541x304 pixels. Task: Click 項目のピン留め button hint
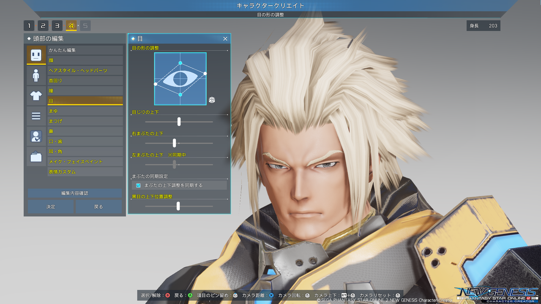click(217, 295)
